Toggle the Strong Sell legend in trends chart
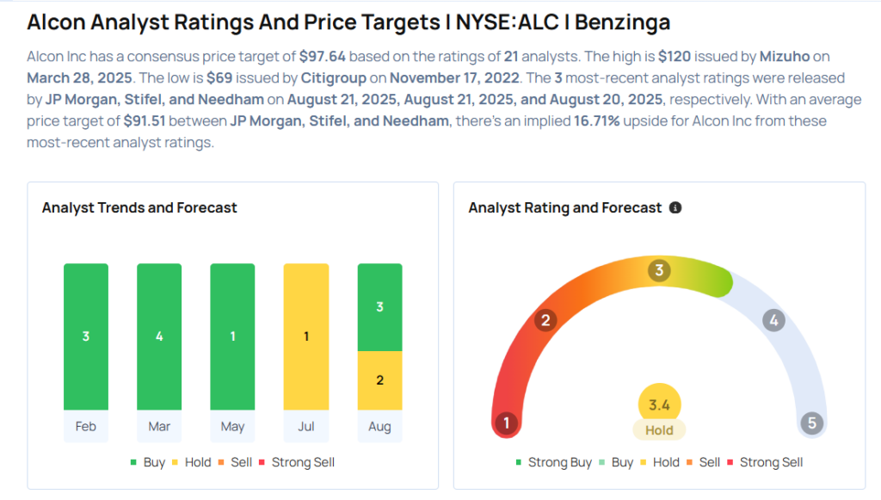Image resolution: width=881 pixels, height=500 pixels. click(x=297, y=462)
